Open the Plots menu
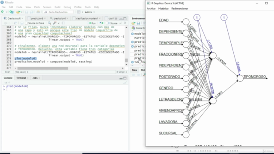 [37, 7]
